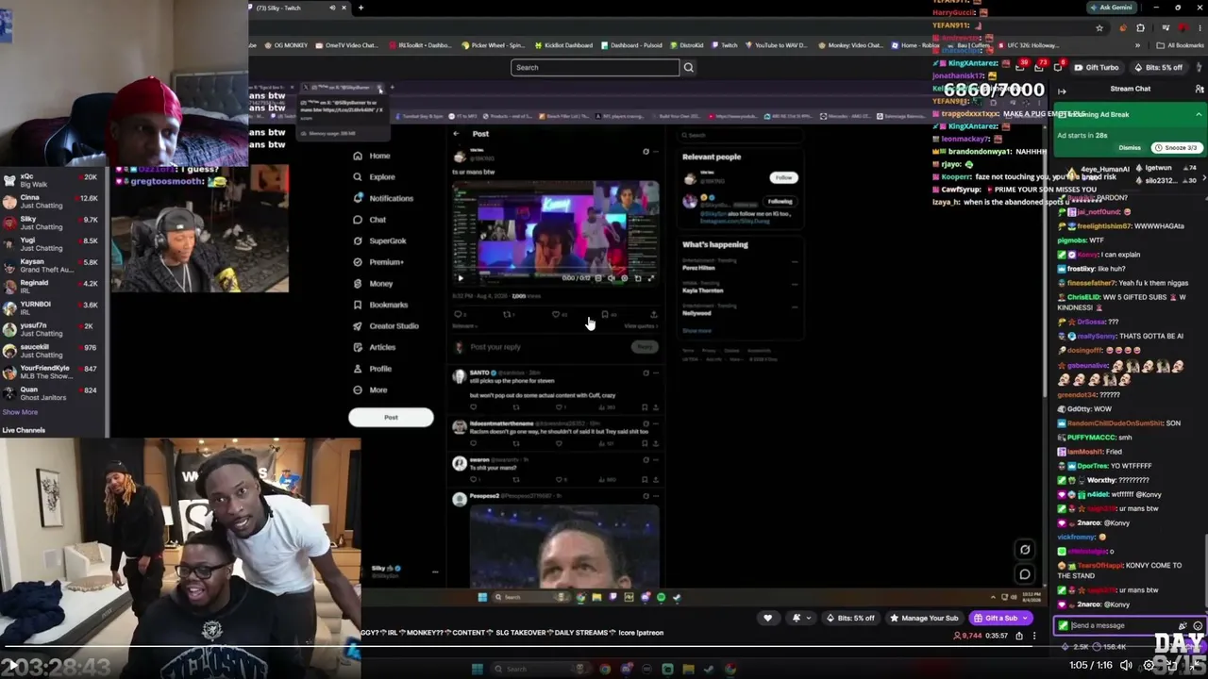Open Premium+ in the X sidebar
Viewport: 1208px width, 679px height.
[378, 262]
